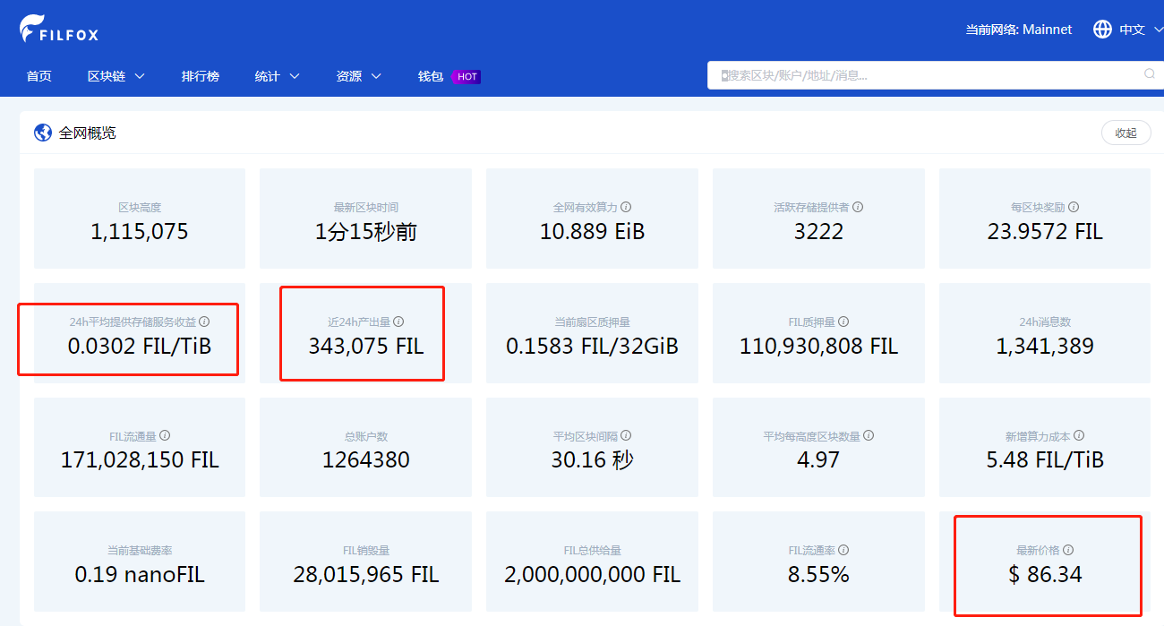Click active providers value 3222
The image size is (1164, 626).
point(818,232)
